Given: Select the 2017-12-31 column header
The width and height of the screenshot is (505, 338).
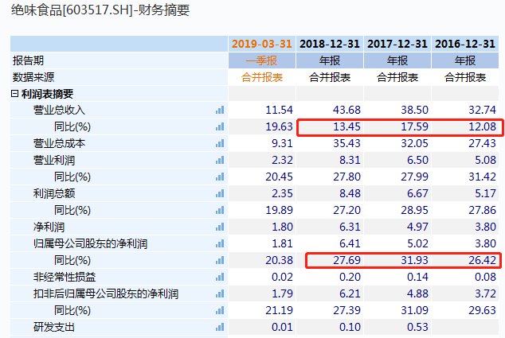Looking at the screenshot, I should (397, 44).
